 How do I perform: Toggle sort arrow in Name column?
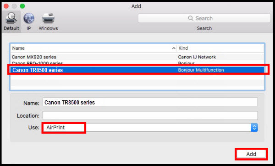174,48
